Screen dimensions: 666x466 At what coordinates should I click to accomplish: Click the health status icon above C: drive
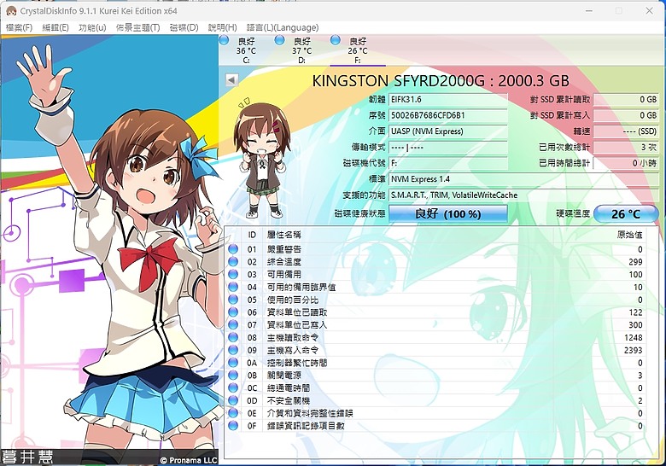coord(225,41)
